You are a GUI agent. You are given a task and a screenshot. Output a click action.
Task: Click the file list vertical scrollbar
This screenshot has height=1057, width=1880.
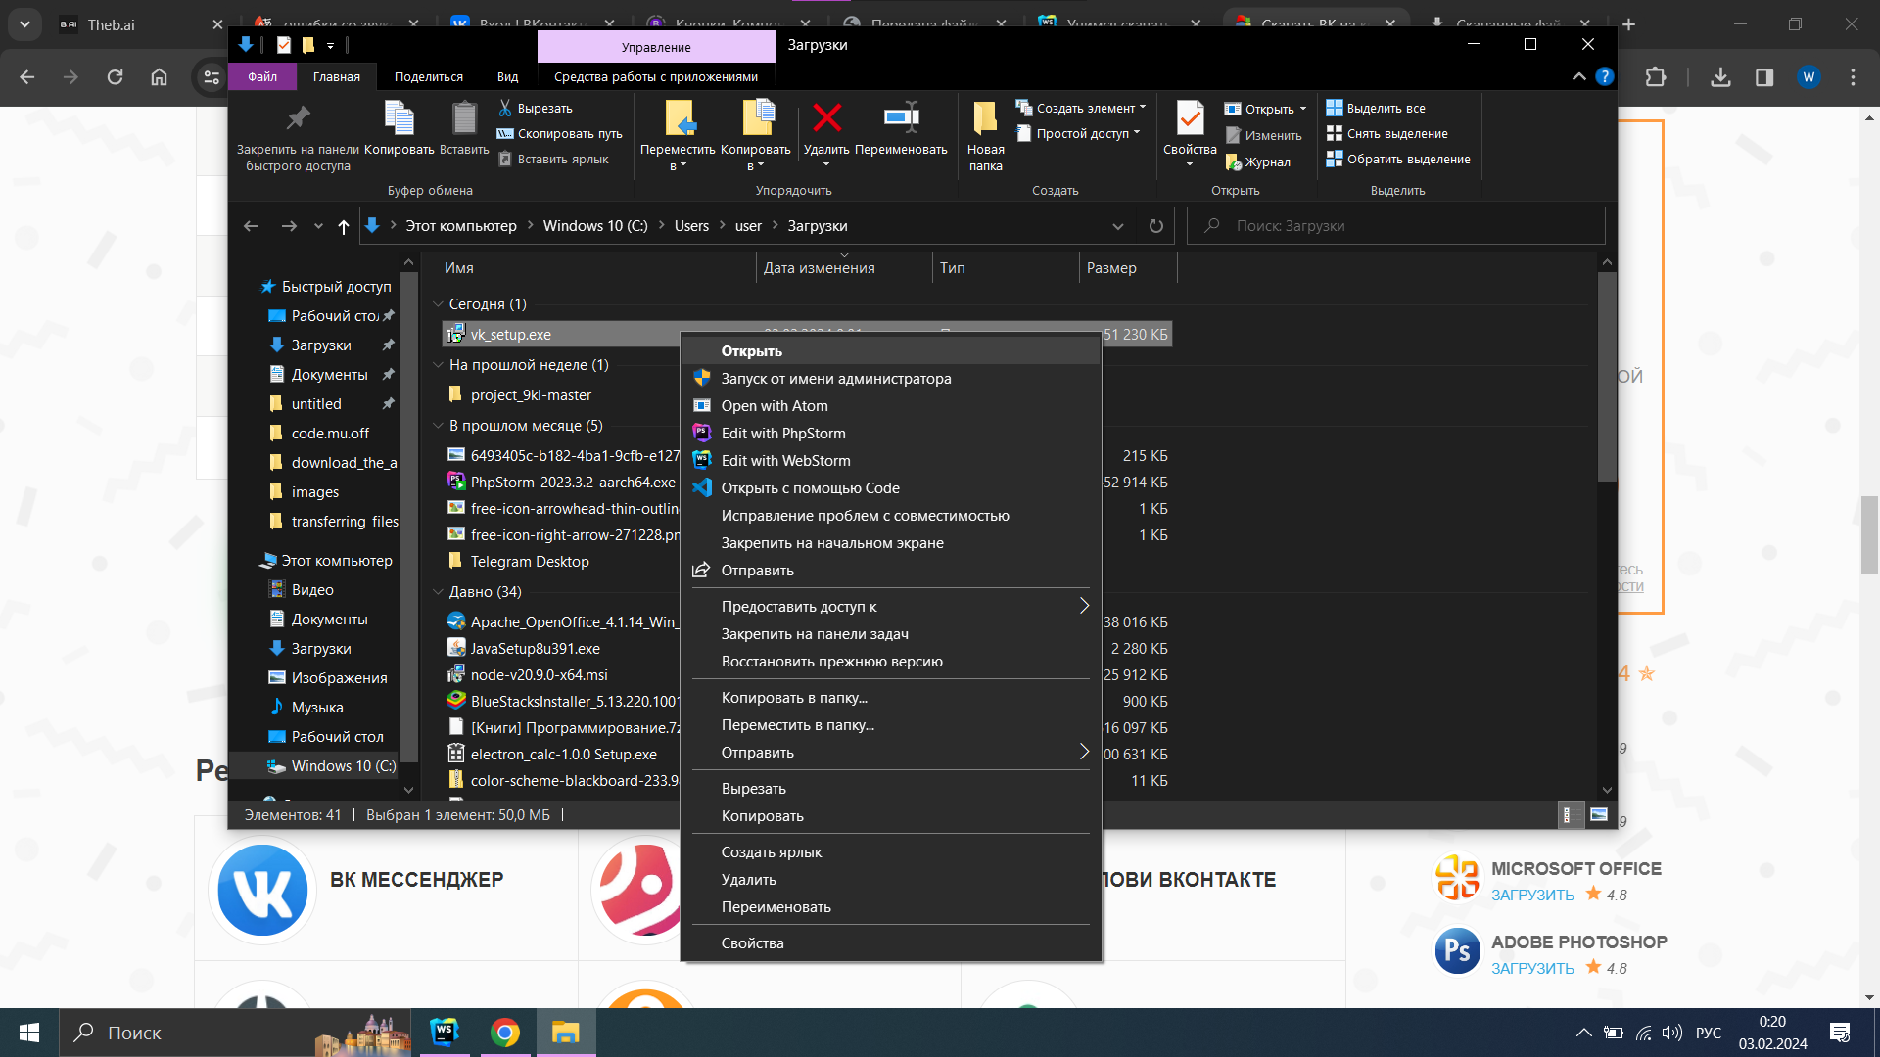(1607, 377)
